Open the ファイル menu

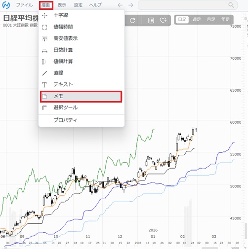pyautogui.click(x=24, y=5)
